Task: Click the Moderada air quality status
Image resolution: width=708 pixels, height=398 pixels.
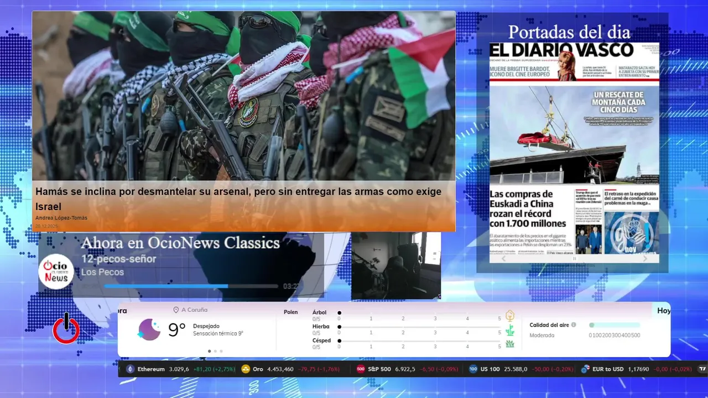Action: pyautogui.click(x=542, y=335)
